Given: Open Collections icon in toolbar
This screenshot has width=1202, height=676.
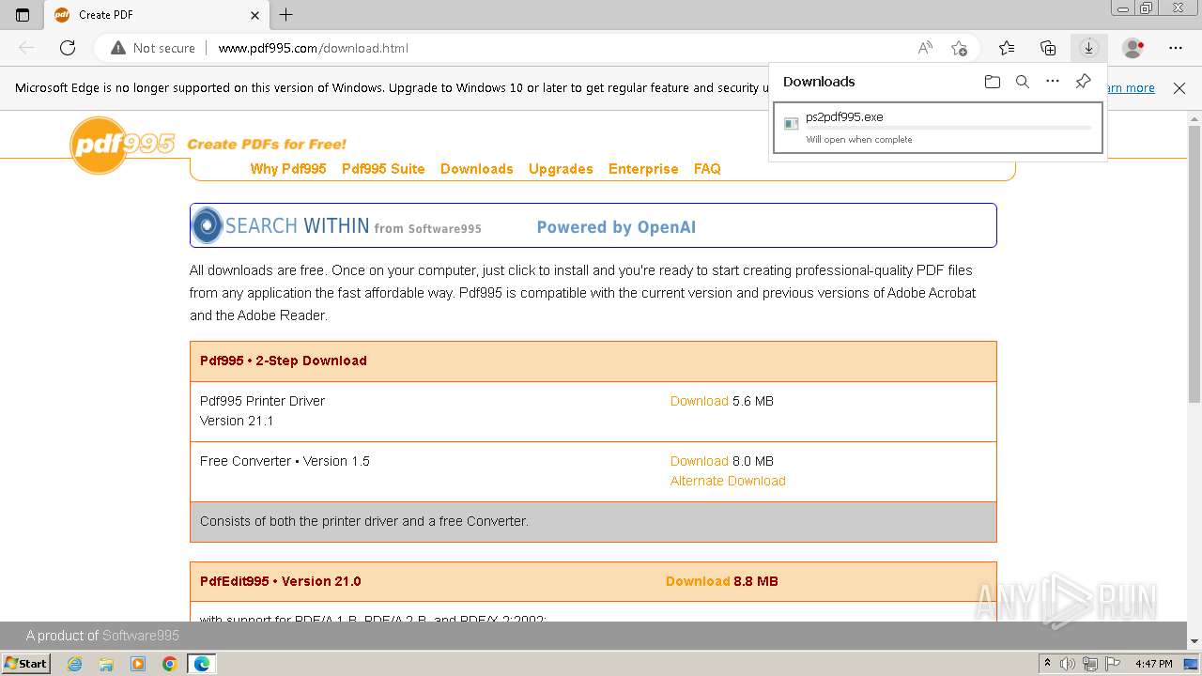Looking at the screenshot, I should pos(1048,48).
